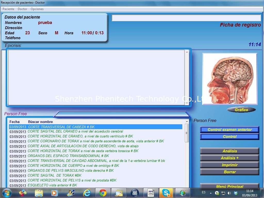Switch to Skype in the taskbar
The width and height of the screenshot is (264, 198).
tap(166, 193)
